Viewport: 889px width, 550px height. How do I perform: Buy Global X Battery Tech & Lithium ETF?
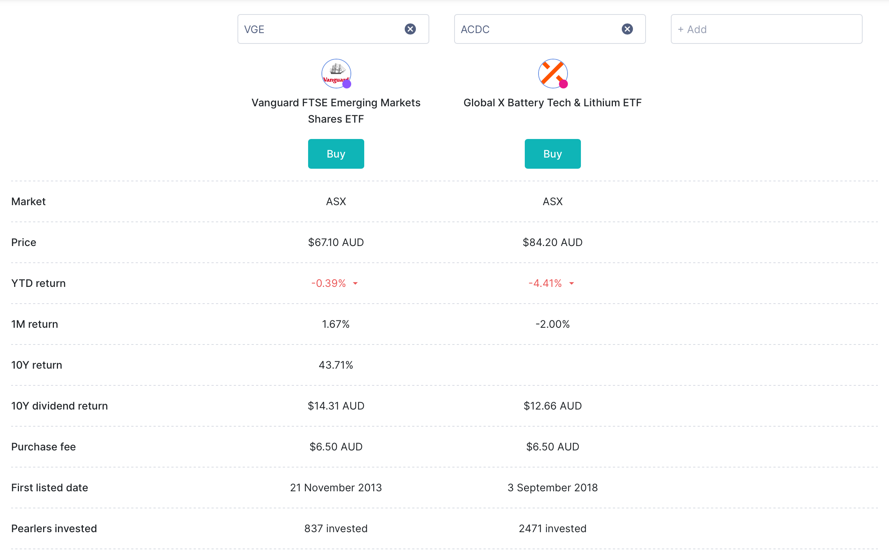click(x=553, y=154)
